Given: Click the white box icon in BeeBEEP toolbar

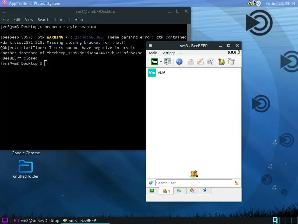Looking at the screenshot, I should (x=231, y=62).
